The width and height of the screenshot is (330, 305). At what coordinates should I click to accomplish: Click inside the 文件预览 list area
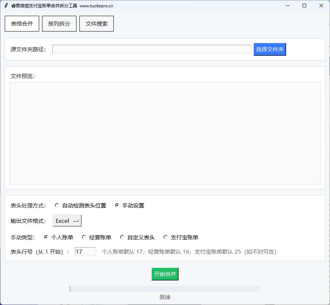165,133
